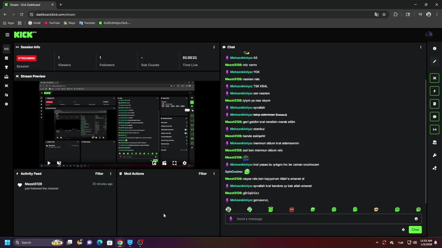The height and width of the screenshot is (248, 442).
Task: Open Activity Feed three-dot options menu
Action: click(x=110, y=174)
